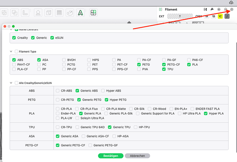Select the overlapping squares boolean tool
The height and width of the screenshot is (162, 237).
pos(14,13)
